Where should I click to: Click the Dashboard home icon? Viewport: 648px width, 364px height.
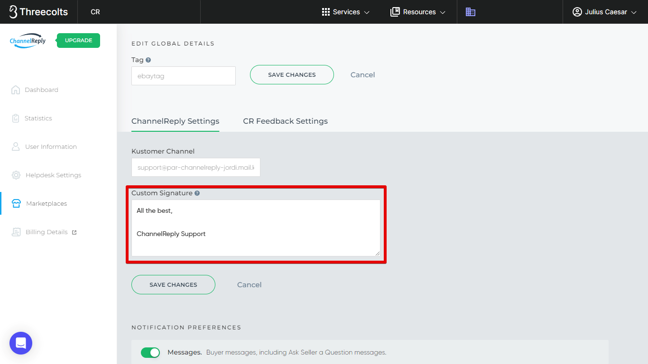[16, 90]
